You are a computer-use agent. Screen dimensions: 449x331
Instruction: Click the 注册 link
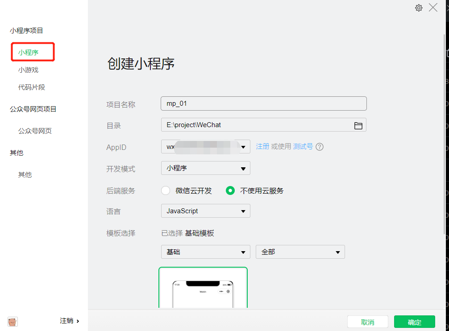tap(262, 146)
